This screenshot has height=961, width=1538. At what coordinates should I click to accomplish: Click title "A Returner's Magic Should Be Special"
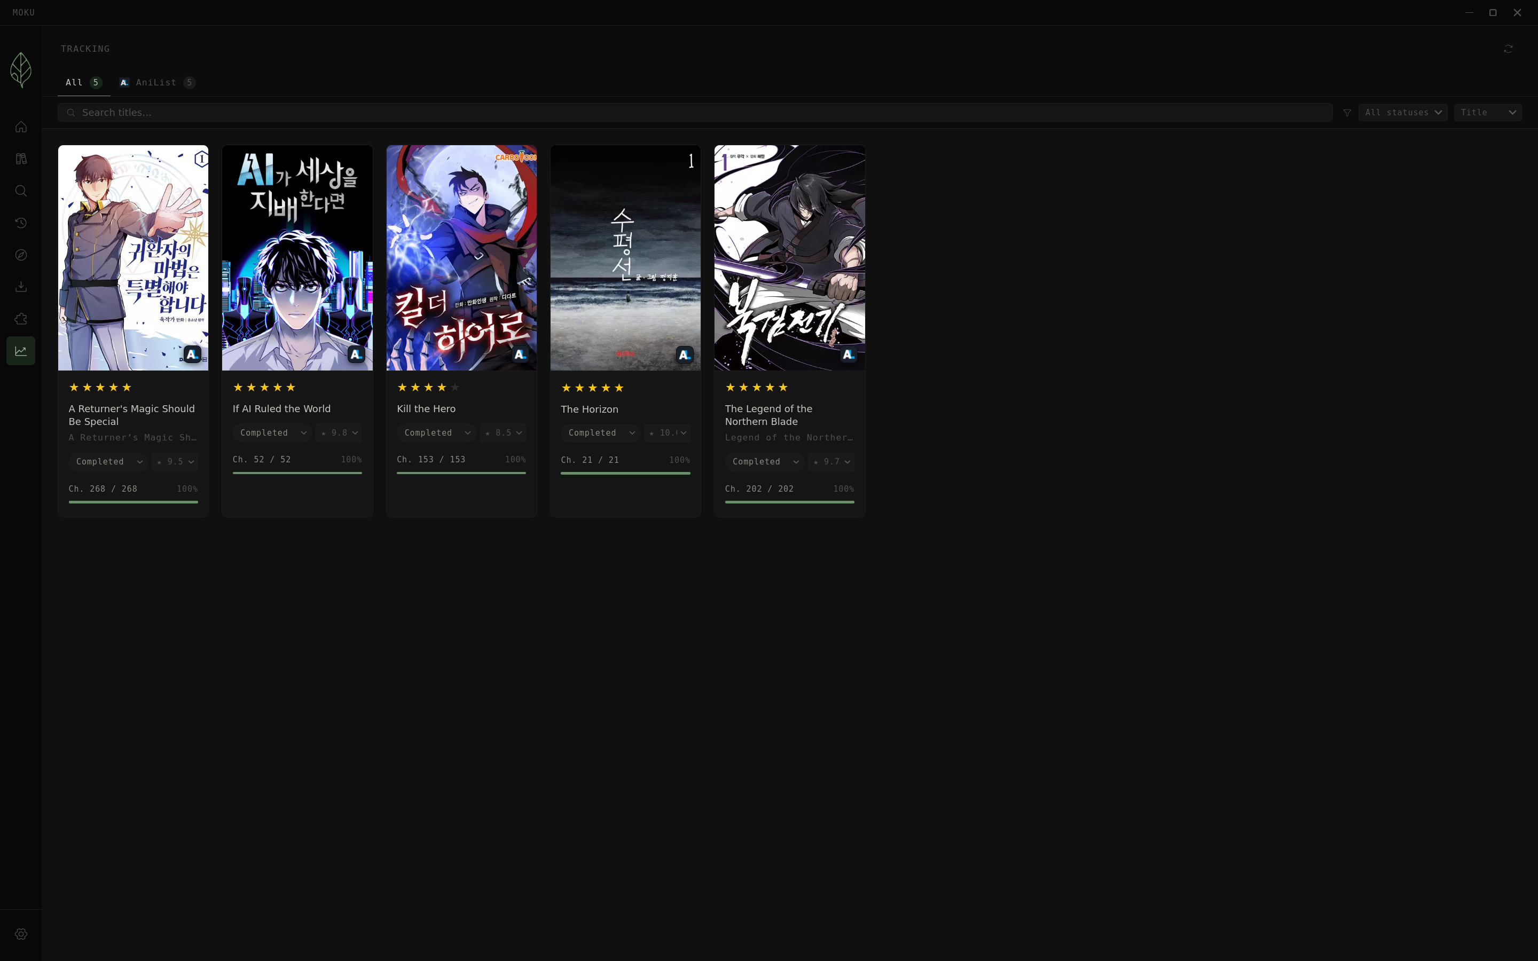click(132, 415)
